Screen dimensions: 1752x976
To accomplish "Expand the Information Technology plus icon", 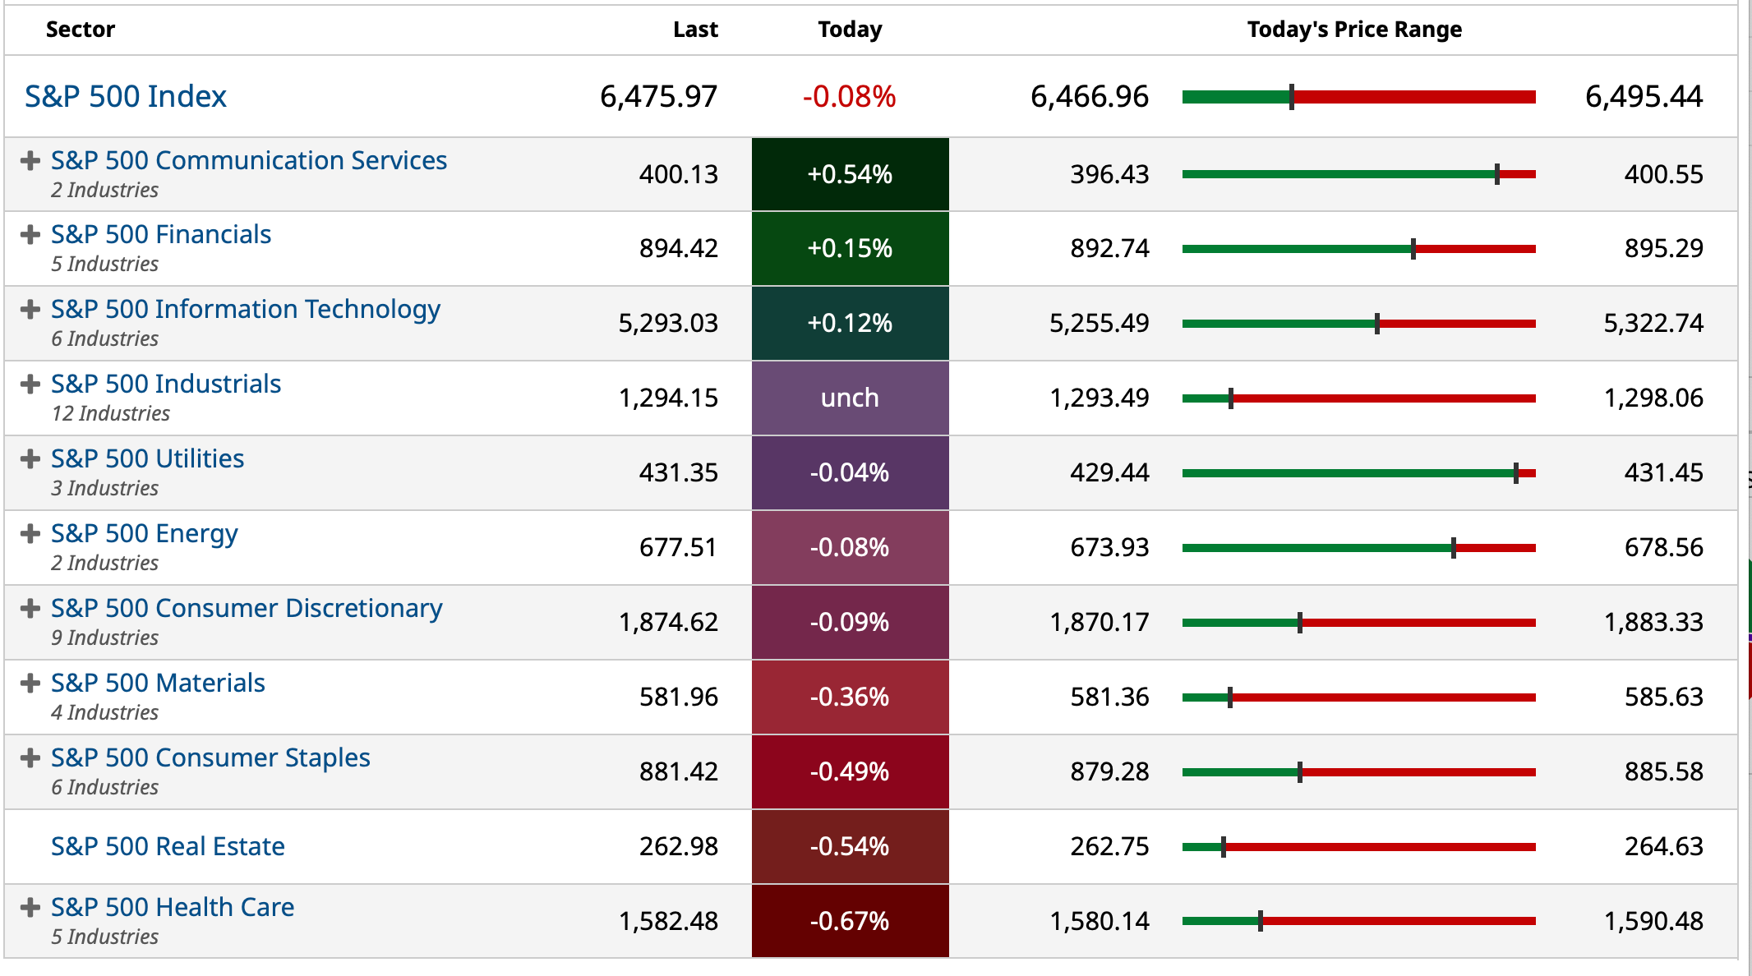I will (x=30, y=310).
